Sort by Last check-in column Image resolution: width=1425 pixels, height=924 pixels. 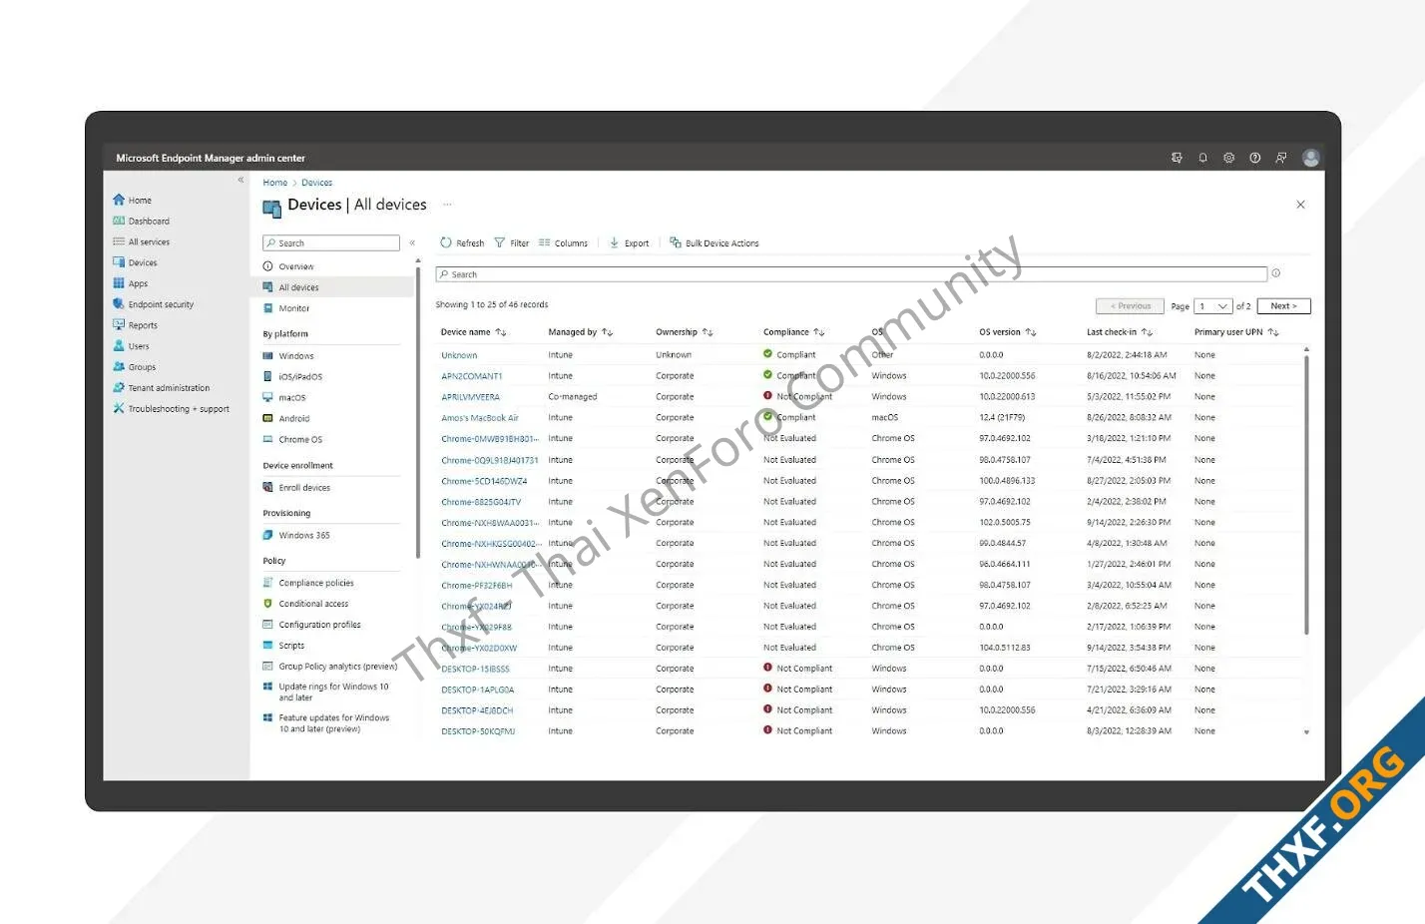coord(1120,332)
